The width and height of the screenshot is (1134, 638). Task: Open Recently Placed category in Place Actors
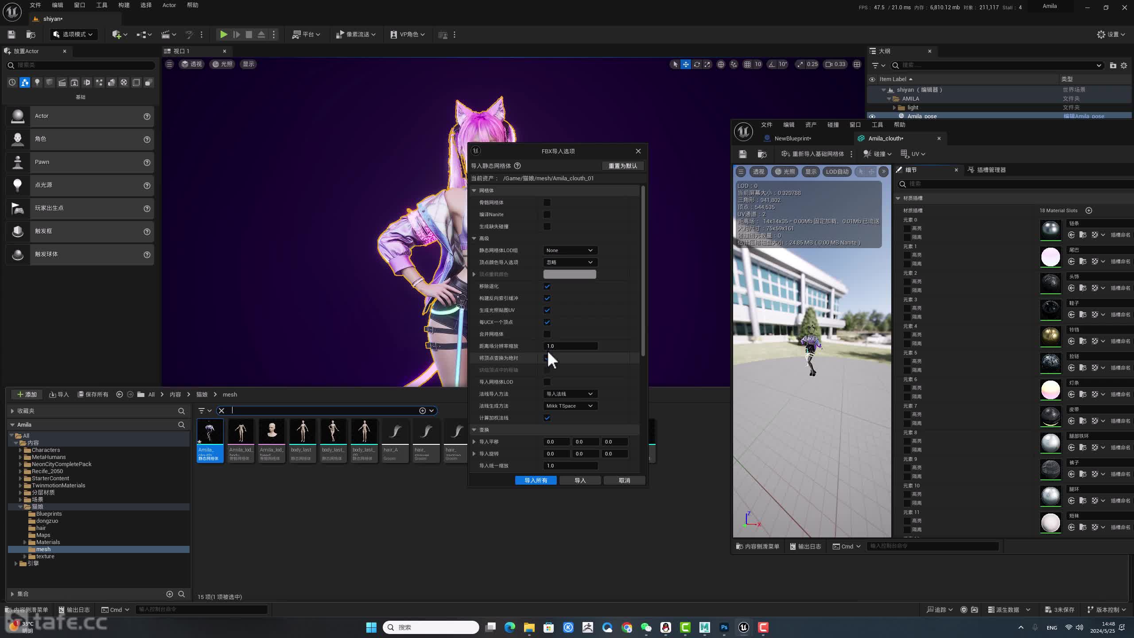click(x=12, y=82)
